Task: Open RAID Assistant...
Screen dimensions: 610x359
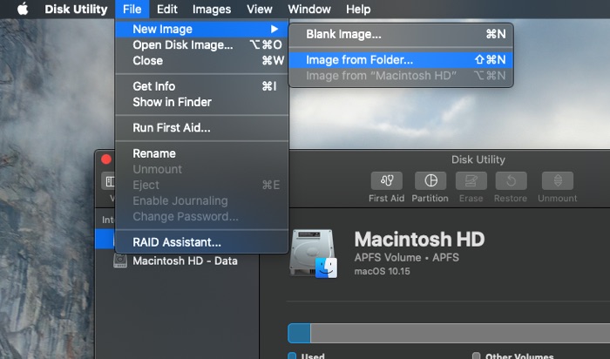Action: [x=201, y=242]
